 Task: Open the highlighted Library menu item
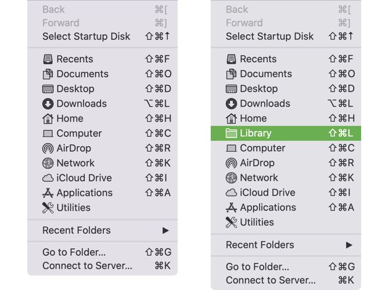(255, 133)
